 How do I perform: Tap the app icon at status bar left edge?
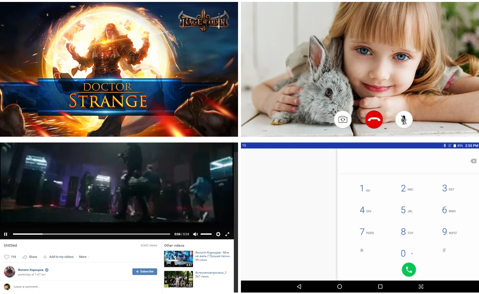pyautogui.click(x=244, y=146)
